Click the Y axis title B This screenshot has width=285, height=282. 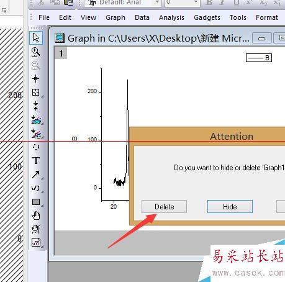click(x=75, y=139)
